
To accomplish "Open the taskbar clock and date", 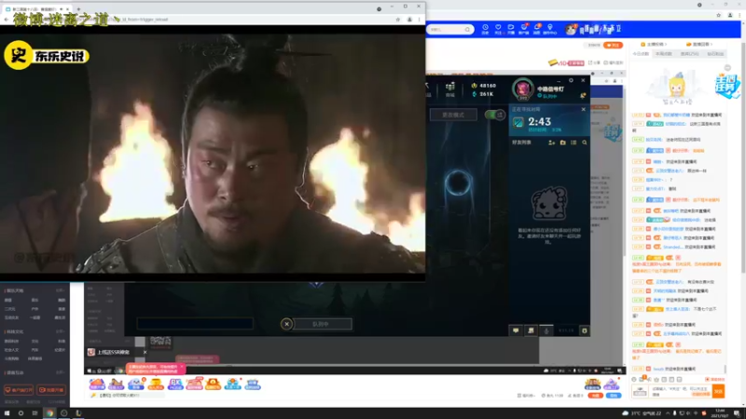I will click(720, 413).
